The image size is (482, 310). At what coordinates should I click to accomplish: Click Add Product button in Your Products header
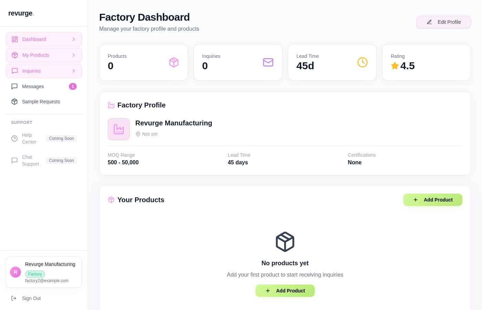(433, 200)
